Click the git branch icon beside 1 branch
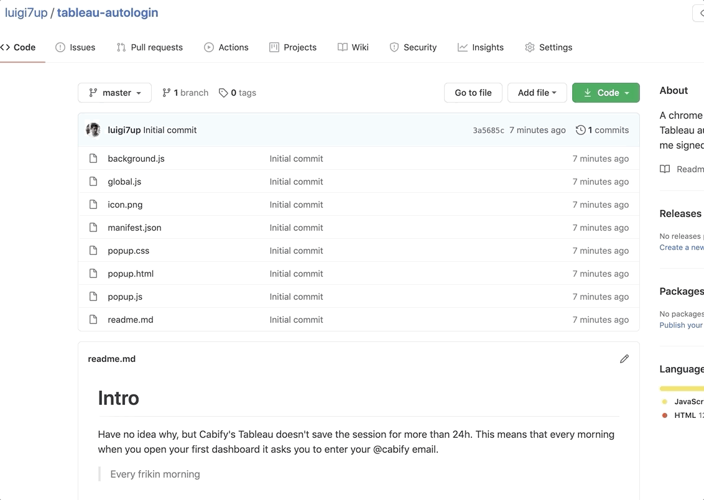Image resolution: width=704 pixels, height=500 pixels. [x=166, y=93]
